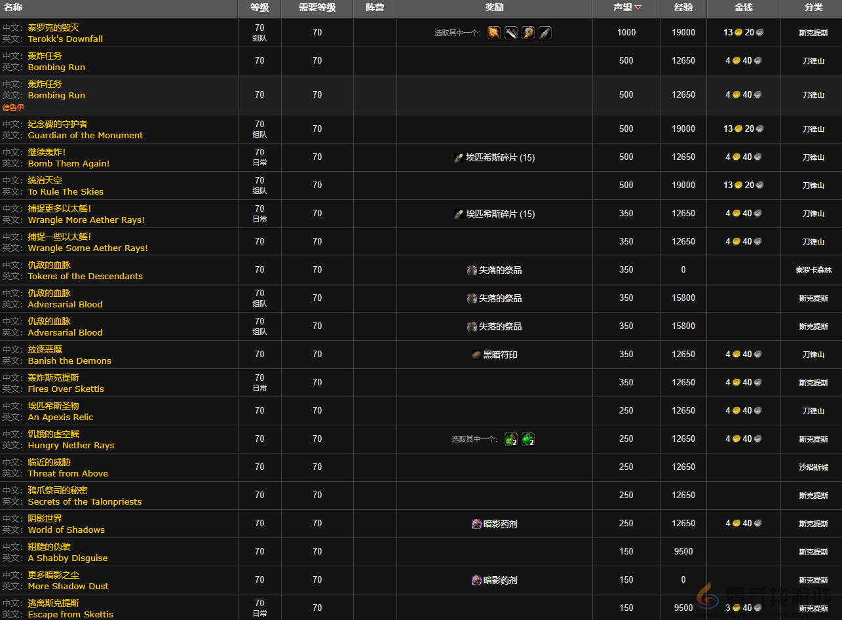Pick the spear reward icon in Terokk's Downfall row
The width and height of the screenshot is (842, 620).
point(545,33)
